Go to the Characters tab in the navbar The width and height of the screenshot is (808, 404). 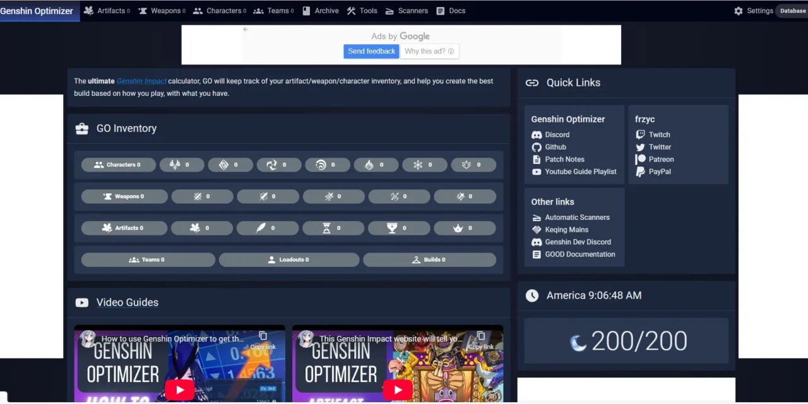pyautogui.click(x=219, y=11)
